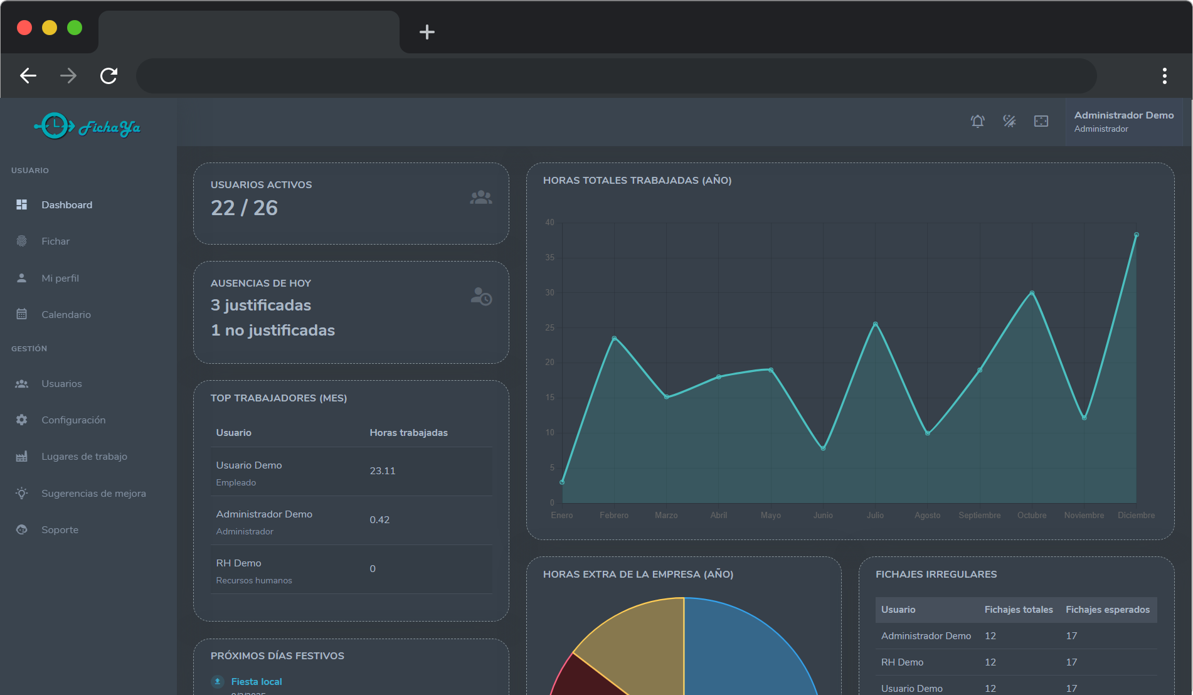Click the Fiesta local holiday link
1193x695 pixels.
click(x=257, y=682)
